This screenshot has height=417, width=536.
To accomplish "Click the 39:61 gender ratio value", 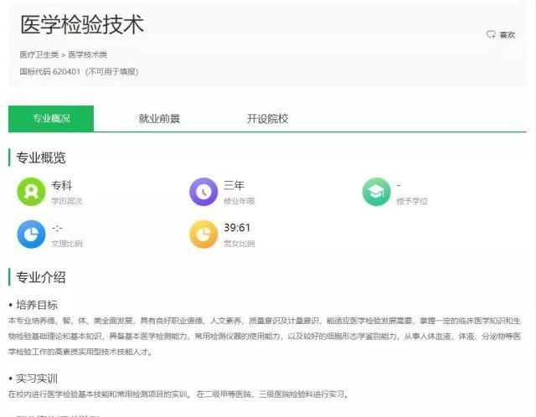I will [237, 228].
